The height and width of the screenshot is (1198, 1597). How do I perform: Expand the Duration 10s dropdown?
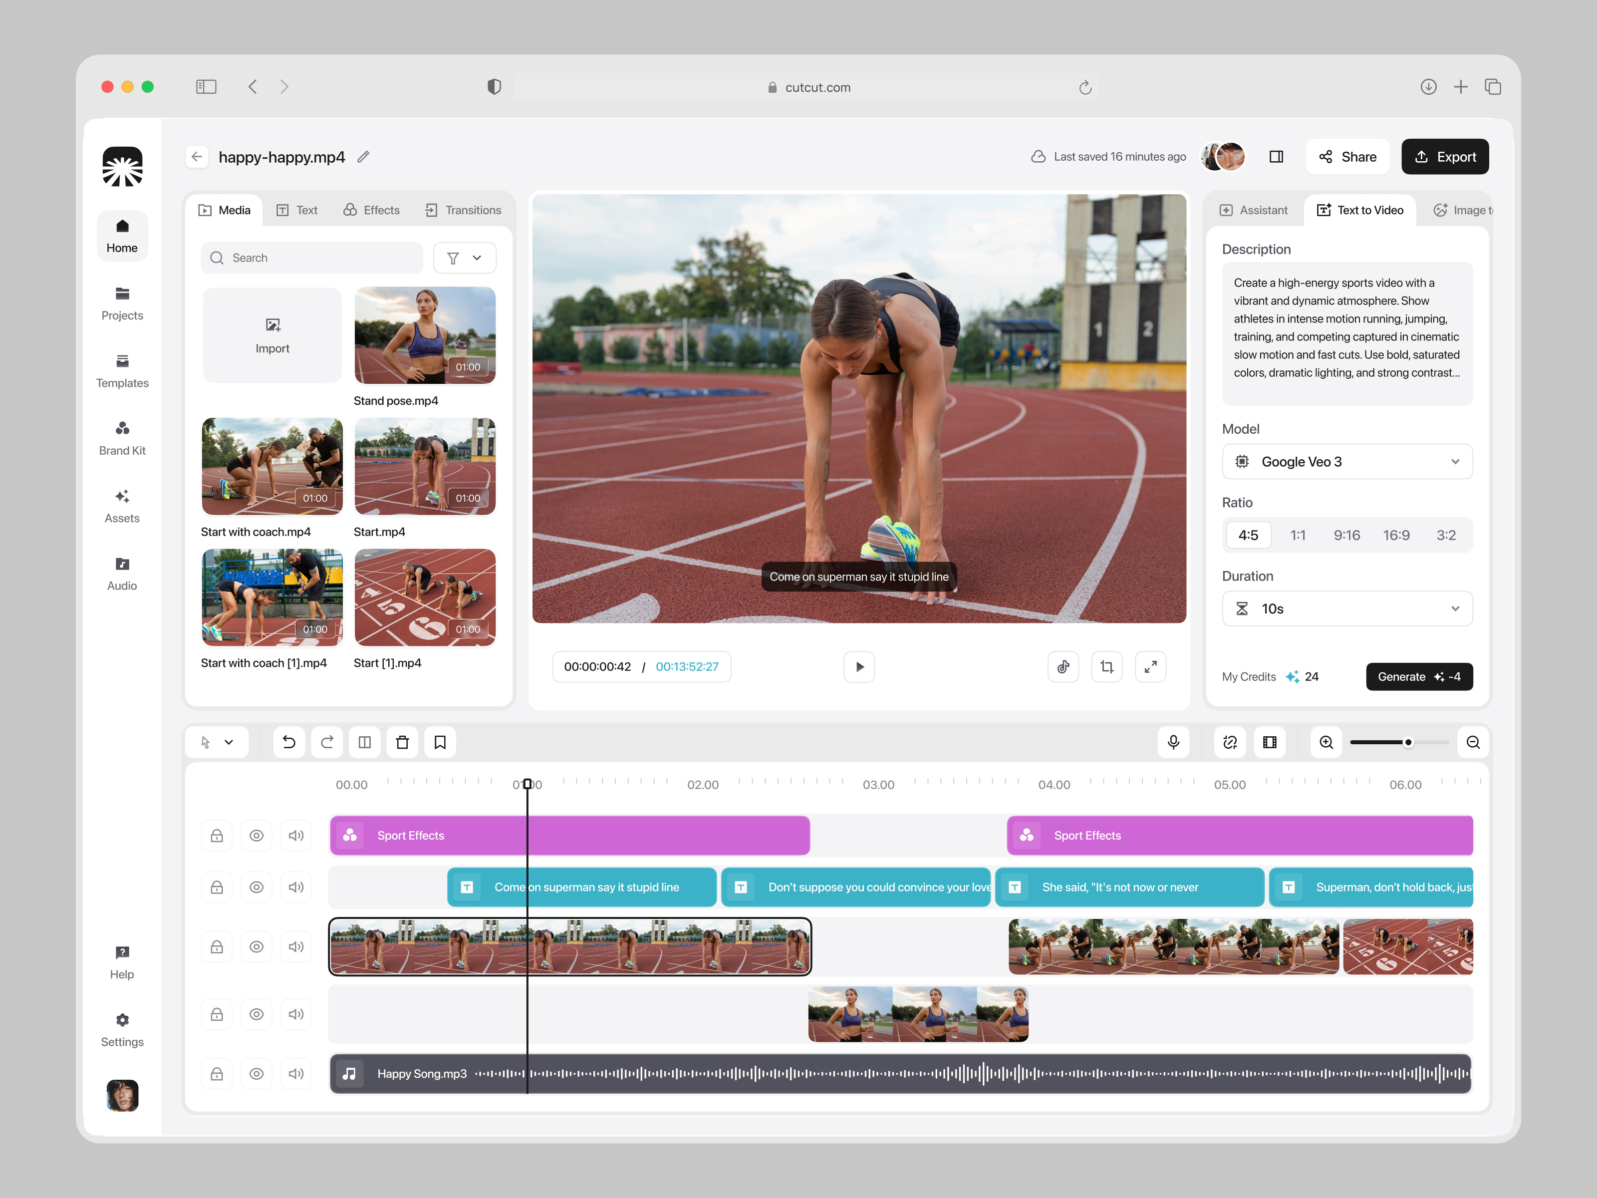1346,608
